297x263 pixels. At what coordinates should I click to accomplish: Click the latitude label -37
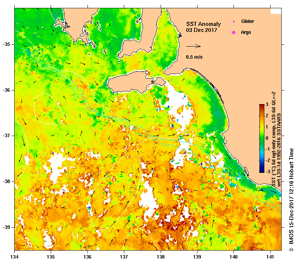(x=6, y=136)
